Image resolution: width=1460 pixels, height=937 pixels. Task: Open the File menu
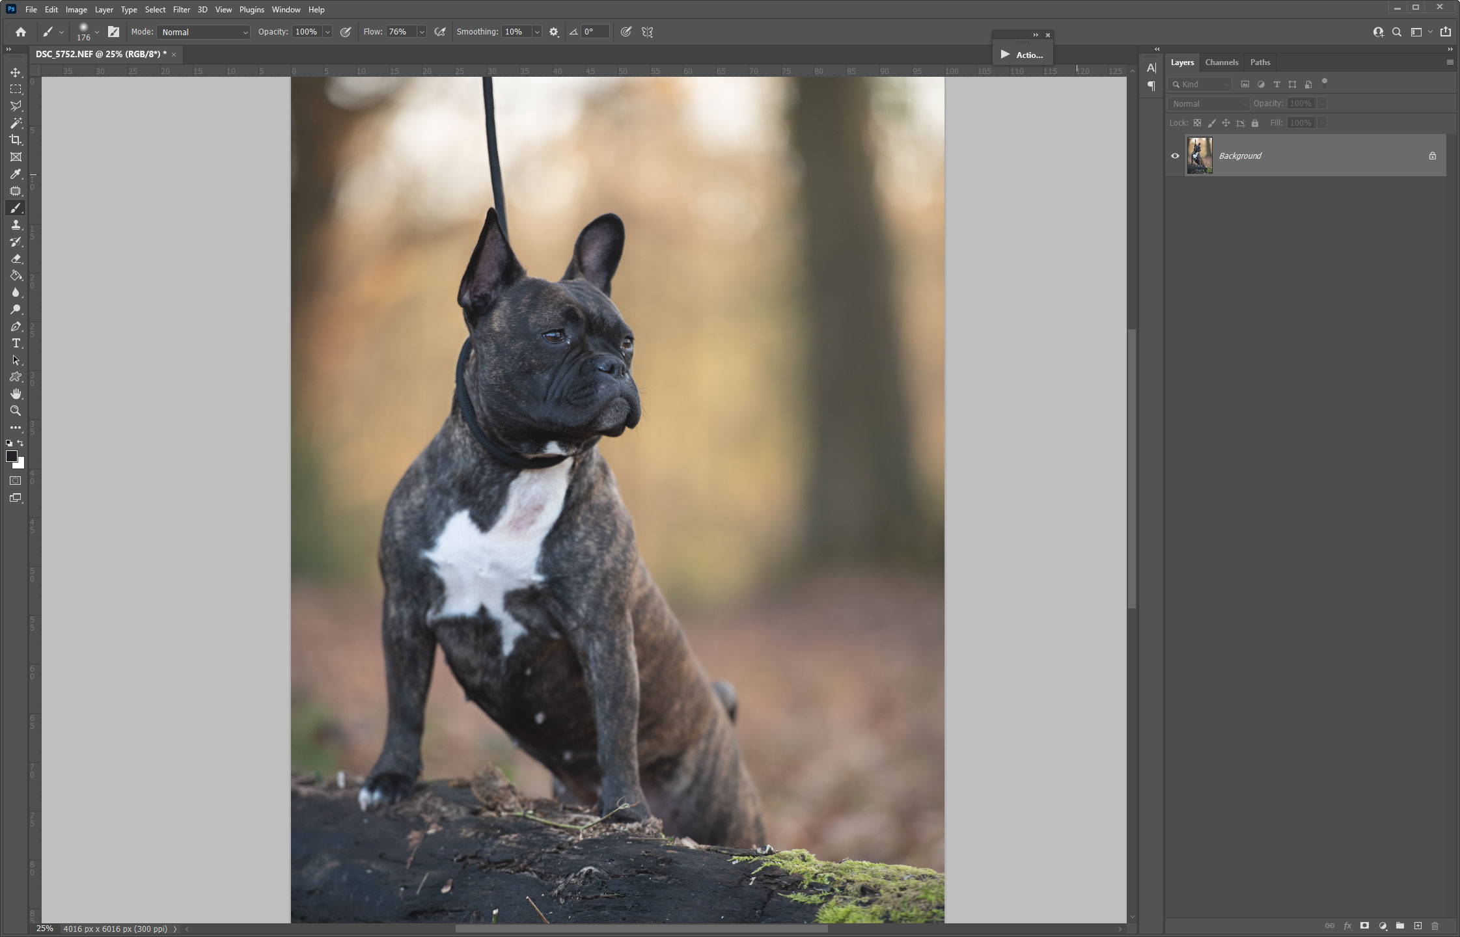[31, 10]
